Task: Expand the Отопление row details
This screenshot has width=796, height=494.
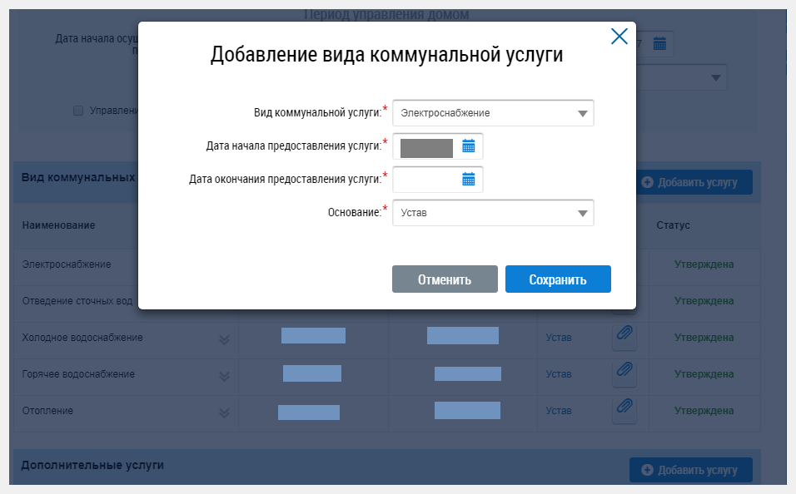Action: [x=222, y=411]
